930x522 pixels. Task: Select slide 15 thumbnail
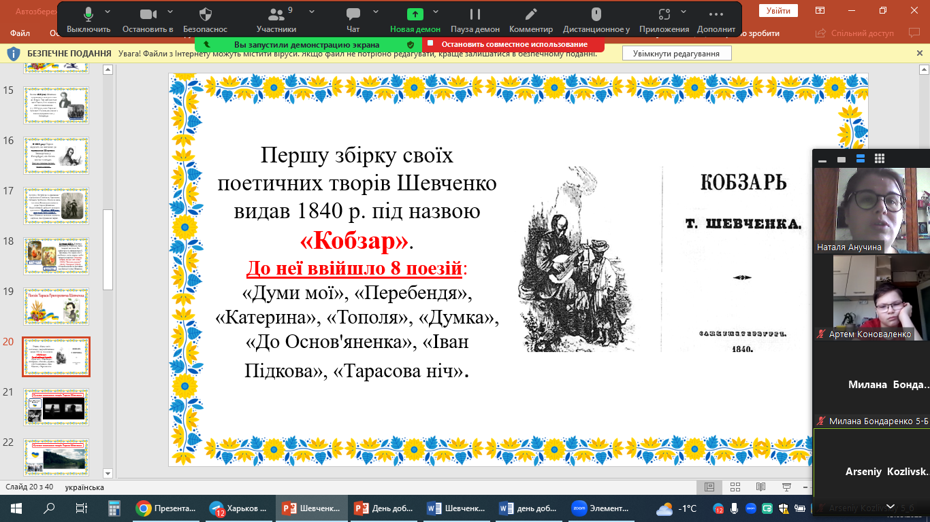click(x=55, y=105)
